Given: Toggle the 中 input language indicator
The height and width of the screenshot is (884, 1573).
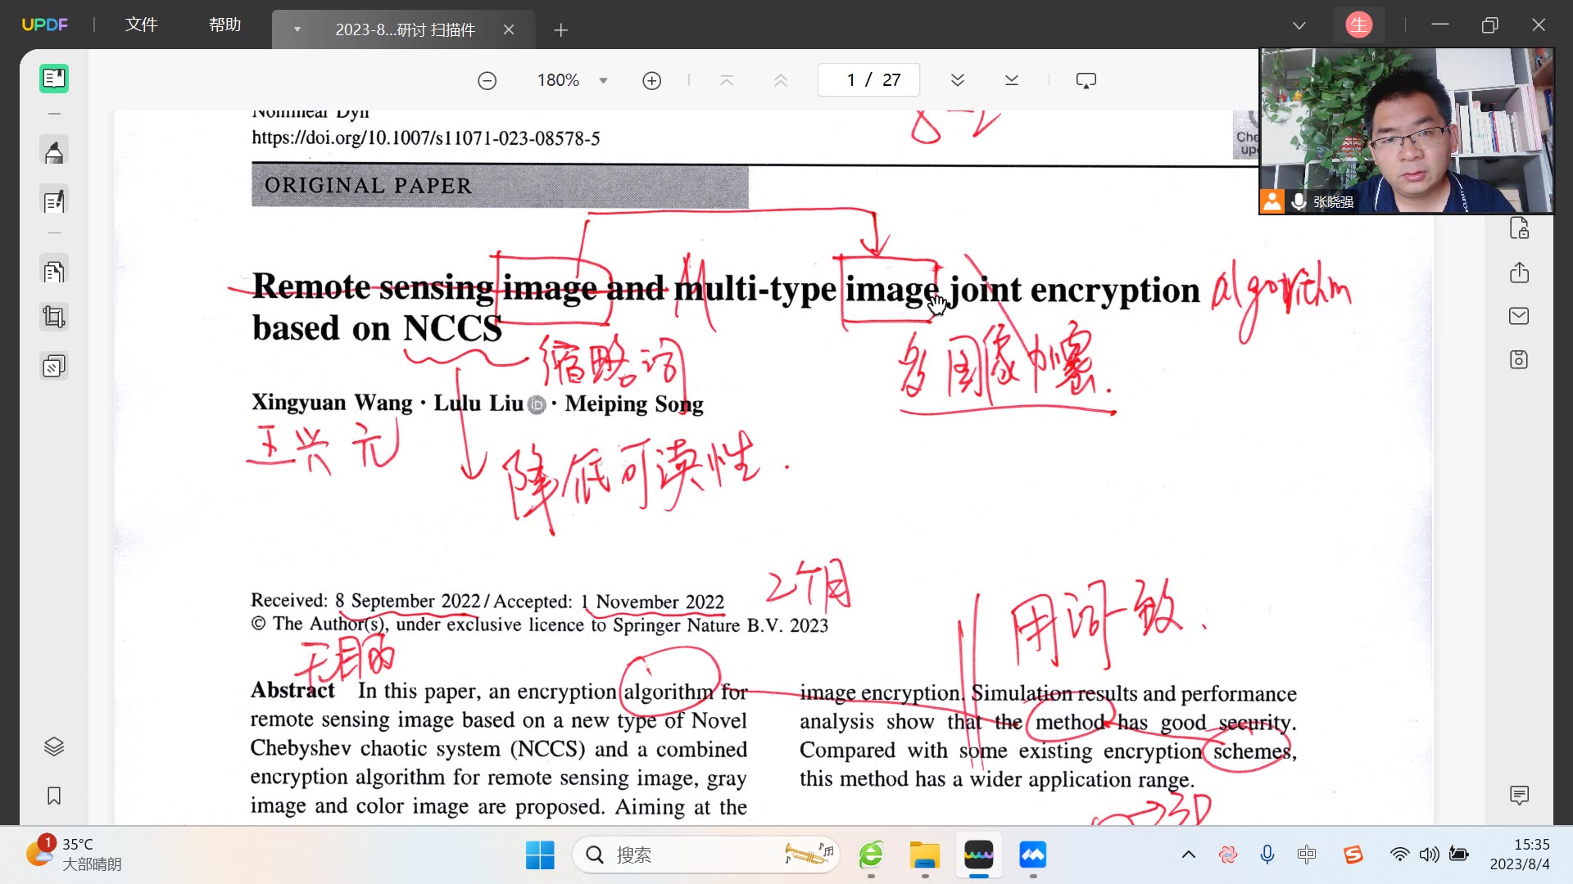Looking at the screenshot, I should click(1307, 855).
